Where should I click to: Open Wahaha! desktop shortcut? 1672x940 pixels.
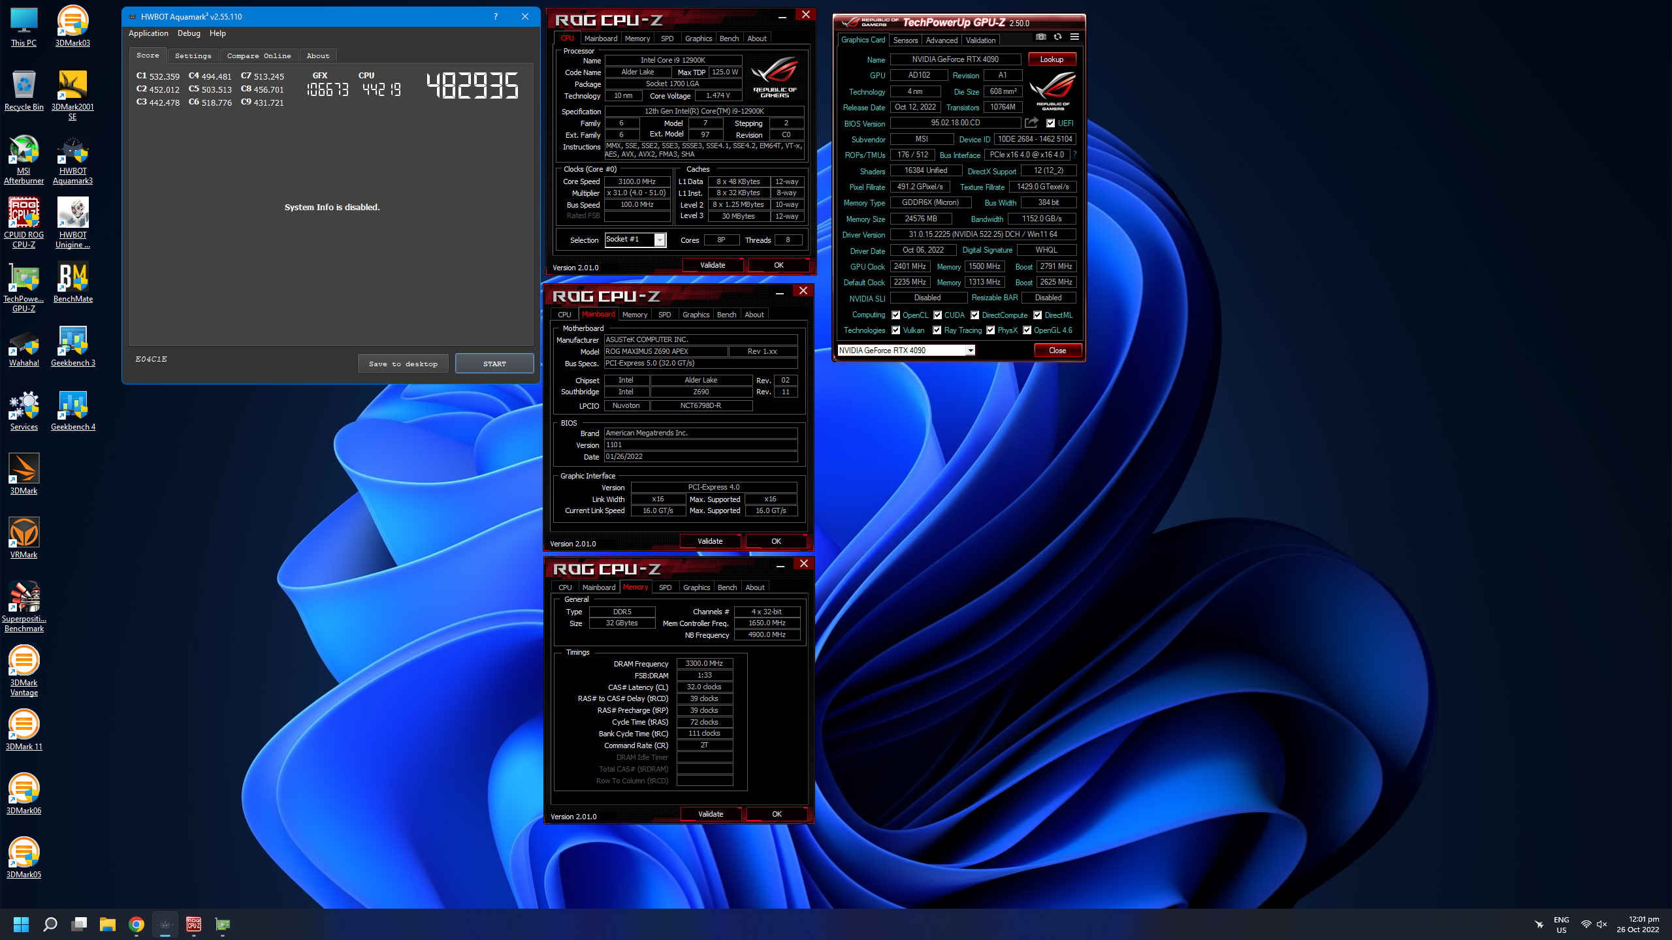(24, 347)
